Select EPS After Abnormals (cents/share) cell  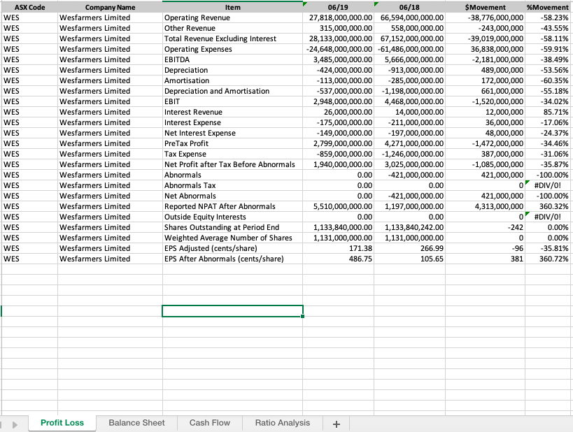[x=232, y=259]
